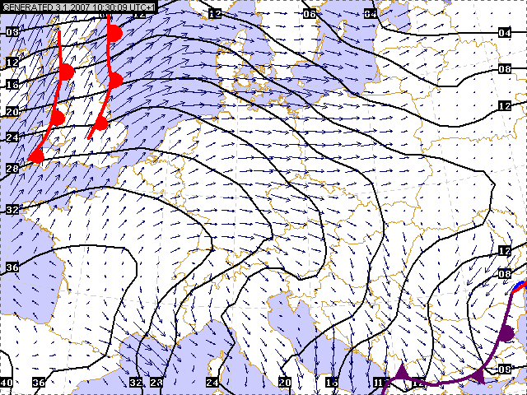Select the 04 isobar label on right edge
527x395 pixels.
[505, 32]
